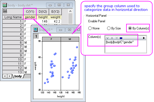Click the body worksheet window icon
The height and width of the screenshot is (102, 154).
point(5,5)
